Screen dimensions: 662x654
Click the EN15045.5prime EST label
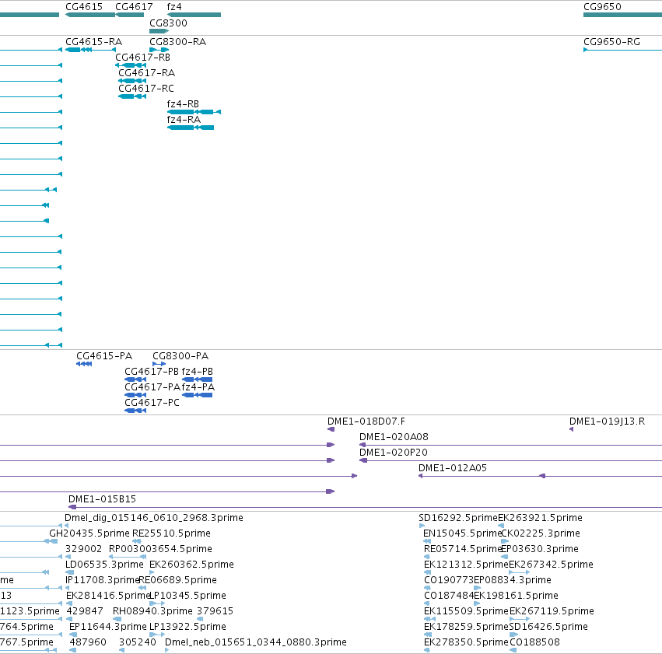click(x=462, y=533)
